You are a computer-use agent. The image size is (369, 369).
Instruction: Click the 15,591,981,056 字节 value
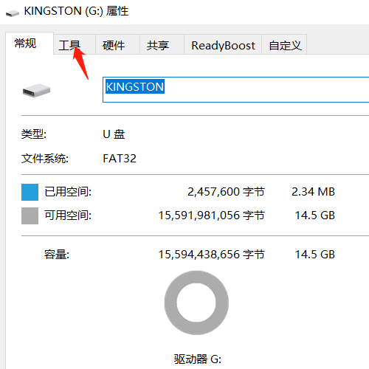click(x=211, y=215)
